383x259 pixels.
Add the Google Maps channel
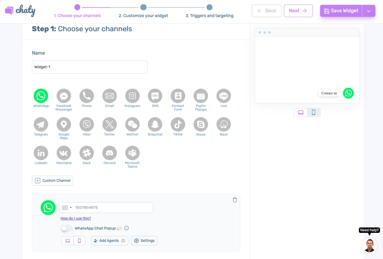point(64,124)
